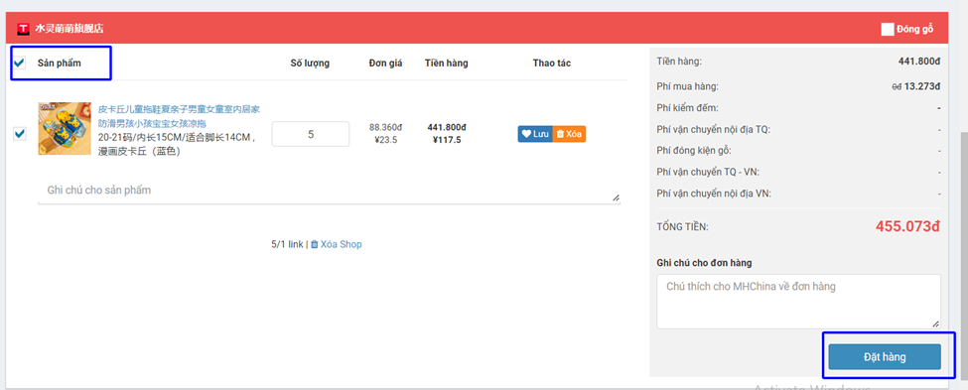Click the heart Lưu save button
This screenshot has width=968, height=390.
coord(534,134)
